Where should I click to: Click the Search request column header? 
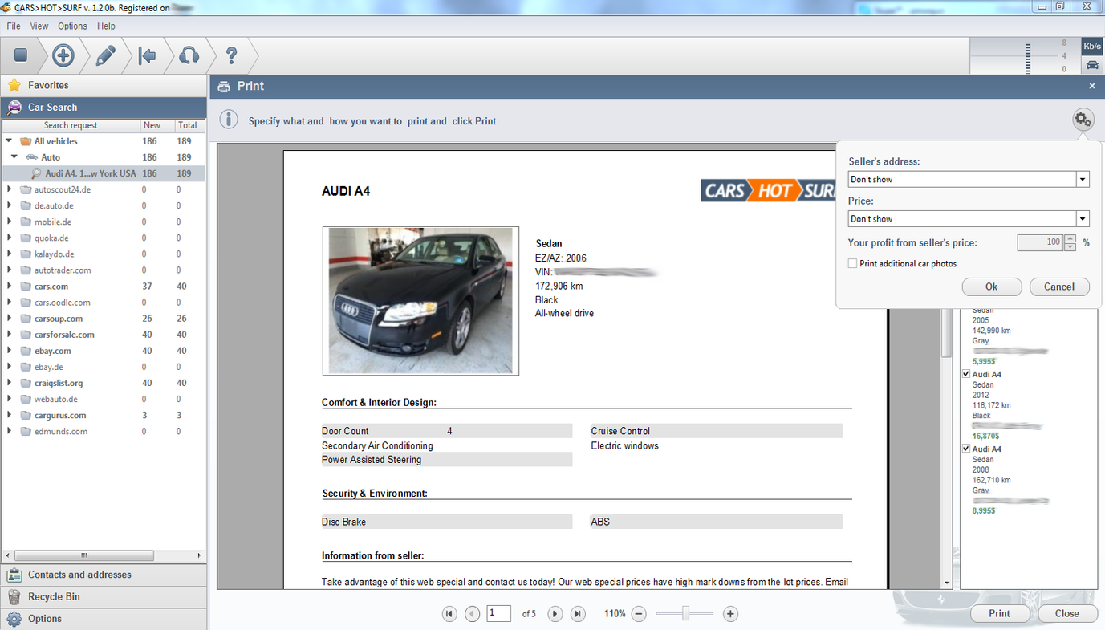coord(71,125)
